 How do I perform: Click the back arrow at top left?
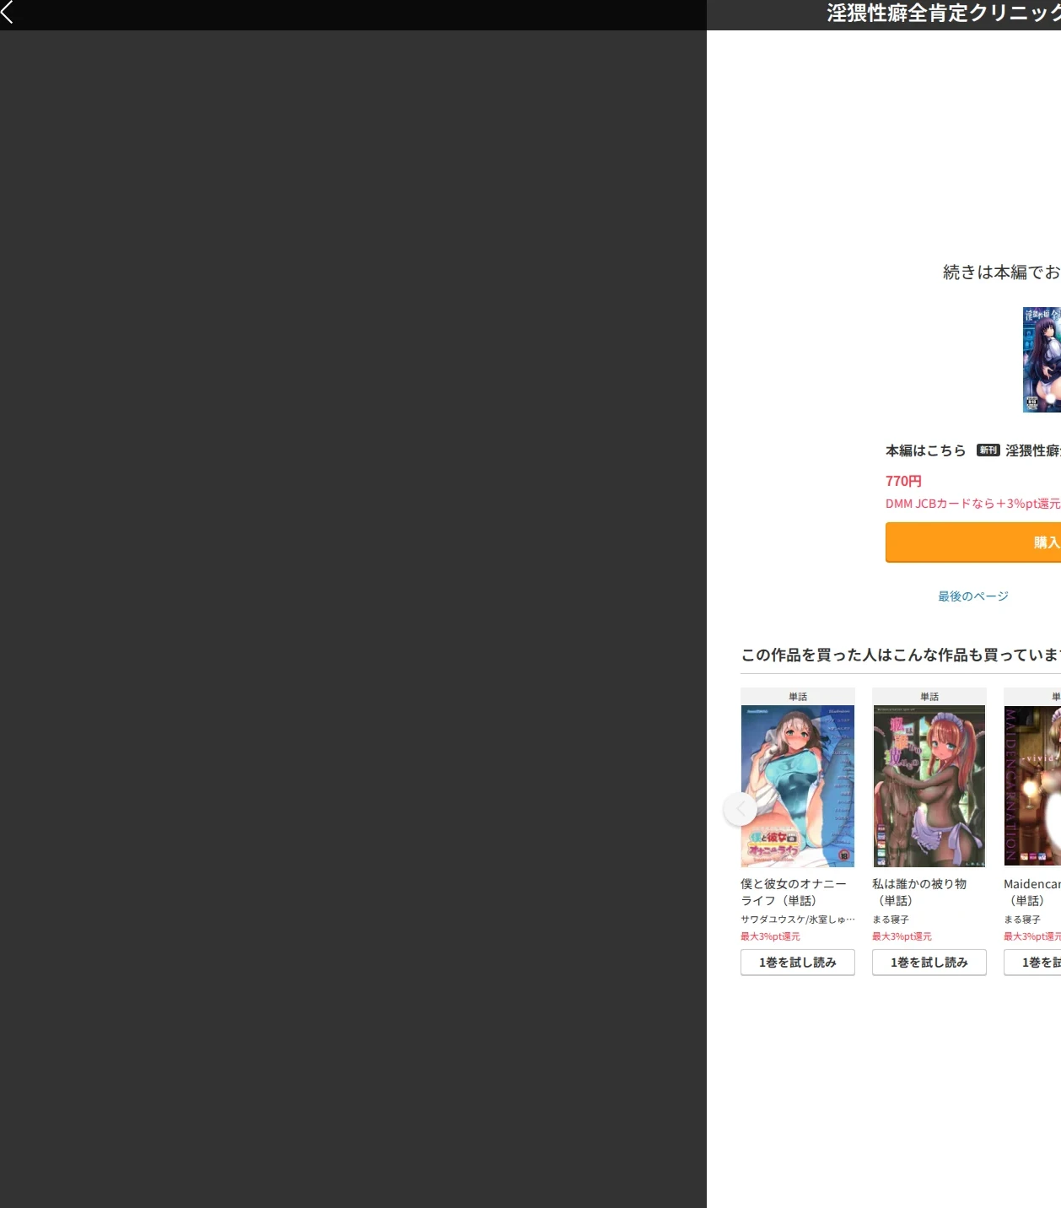tap(8, 12)
